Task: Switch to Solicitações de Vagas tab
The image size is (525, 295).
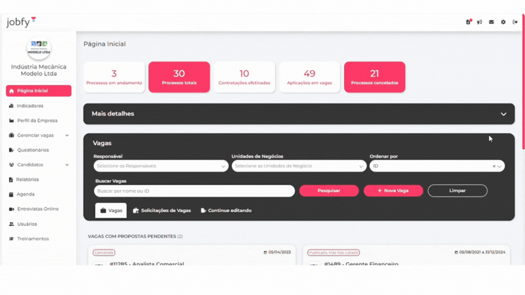Action: [x=162, y=210]
